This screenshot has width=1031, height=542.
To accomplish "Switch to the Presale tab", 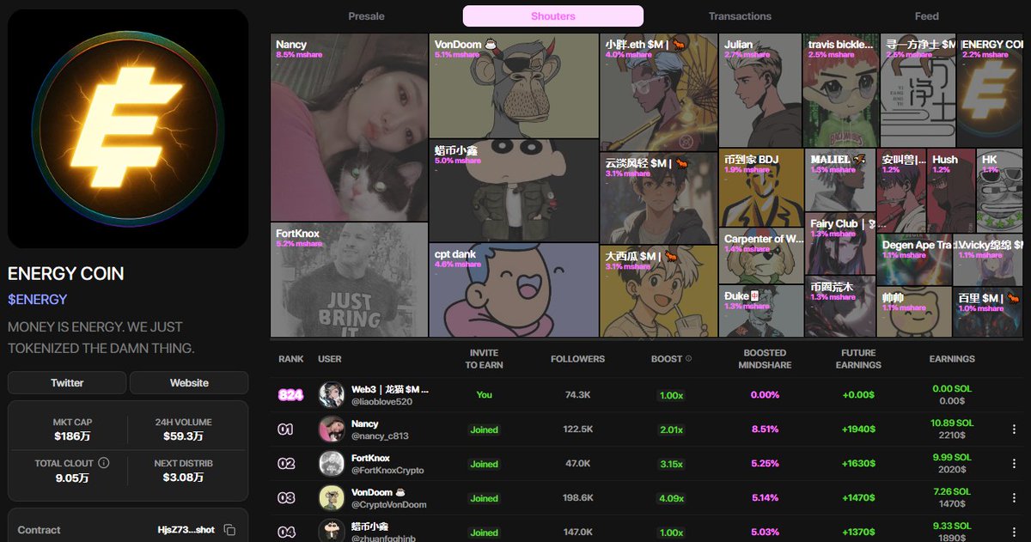I will [x=366, y=16].
